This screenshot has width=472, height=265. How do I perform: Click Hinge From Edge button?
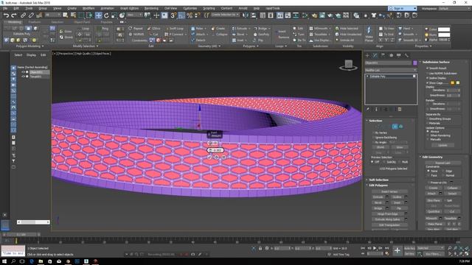388,214
